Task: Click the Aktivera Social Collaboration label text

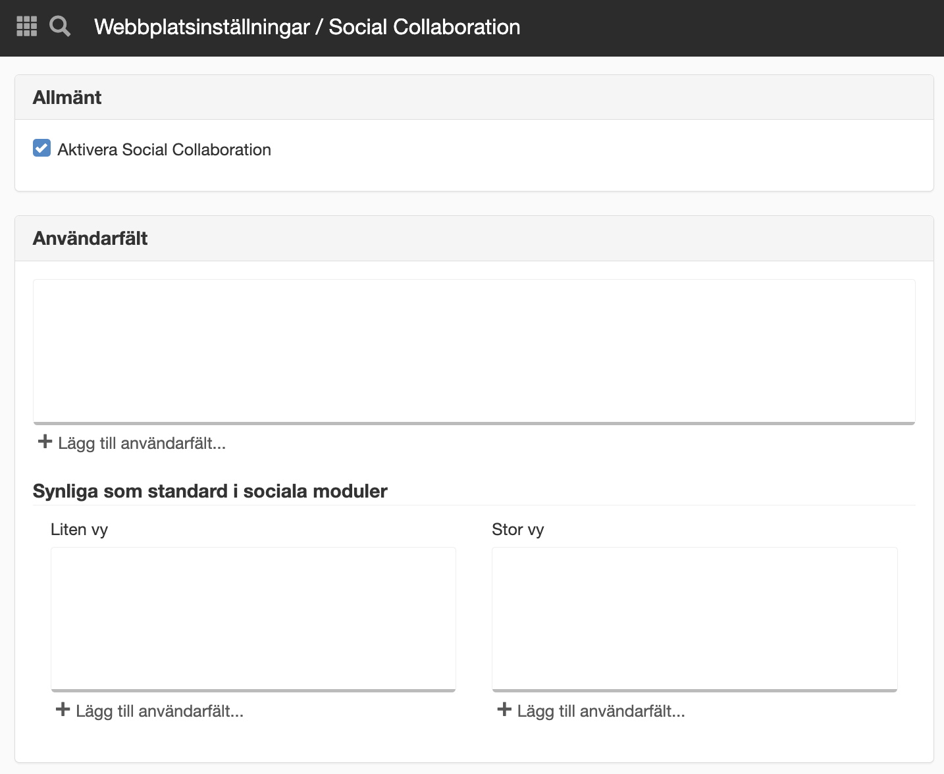Action: (x=164, y=149)
